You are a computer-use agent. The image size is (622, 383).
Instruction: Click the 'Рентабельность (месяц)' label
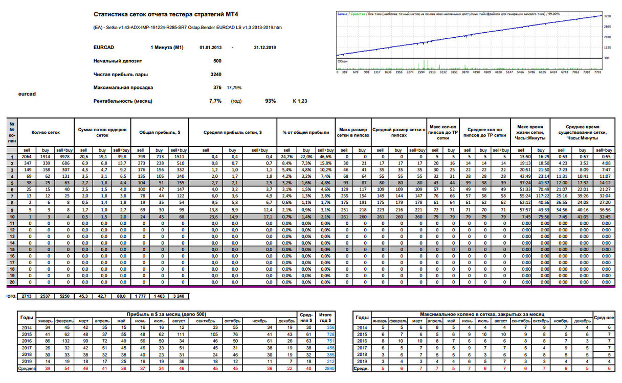pos(123,101)
